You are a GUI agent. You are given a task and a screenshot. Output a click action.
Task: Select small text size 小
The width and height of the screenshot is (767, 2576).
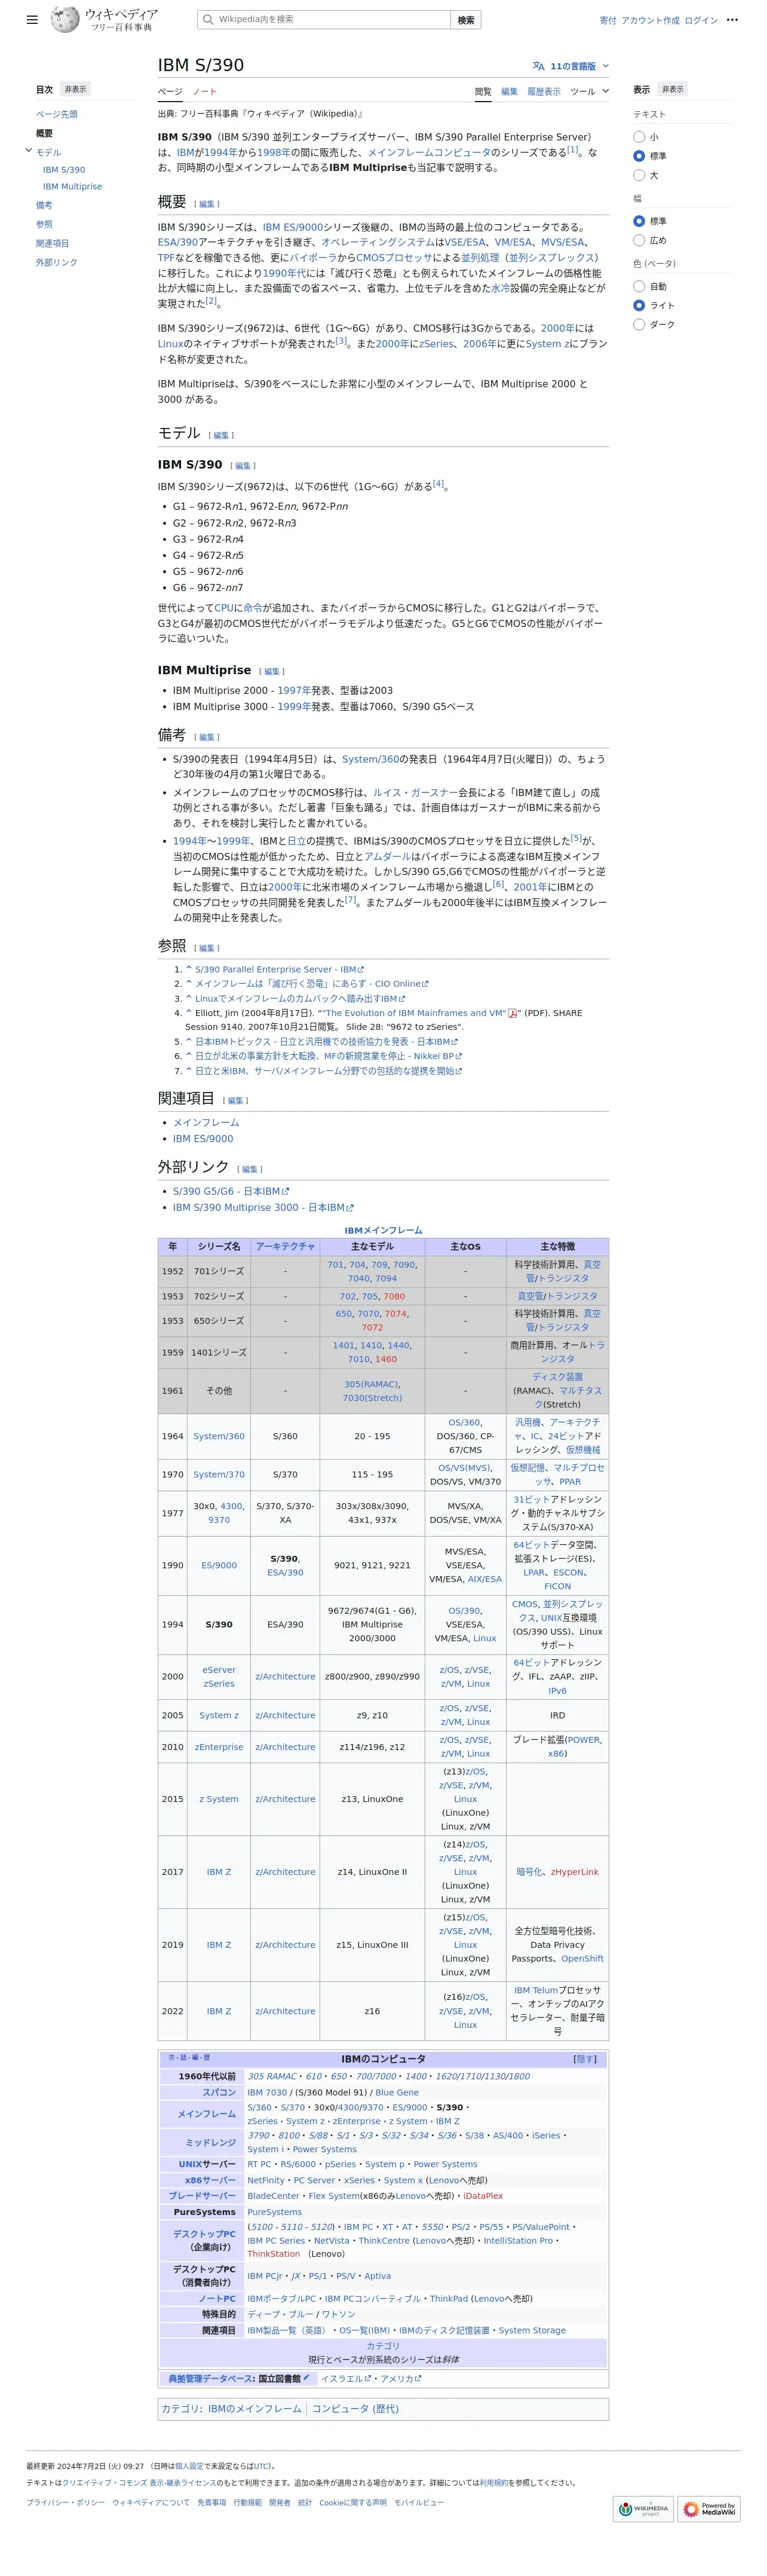click(639, 137)
